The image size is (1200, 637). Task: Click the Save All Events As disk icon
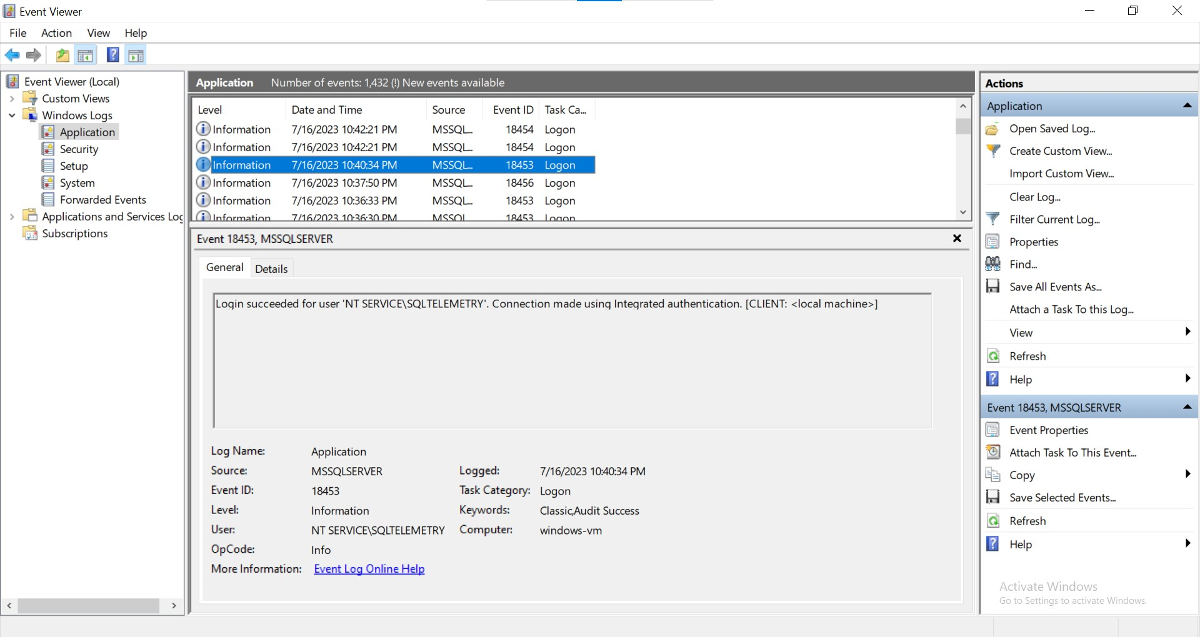[994, 286]
